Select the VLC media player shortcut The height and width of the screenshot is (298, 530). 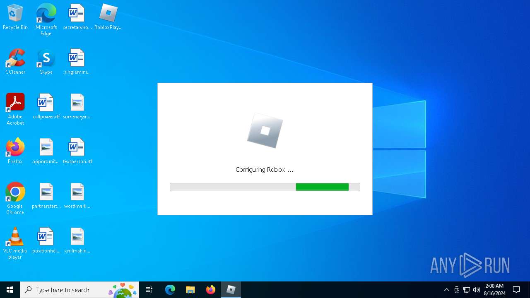15,243
